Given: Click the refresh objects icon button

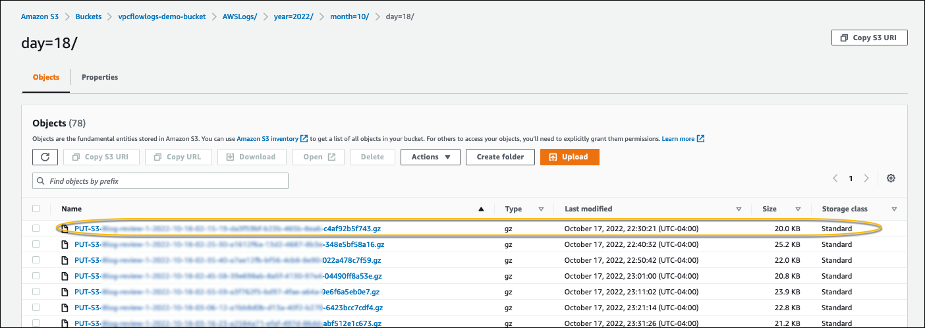Looking at the screenshot, I should point(45,157).
